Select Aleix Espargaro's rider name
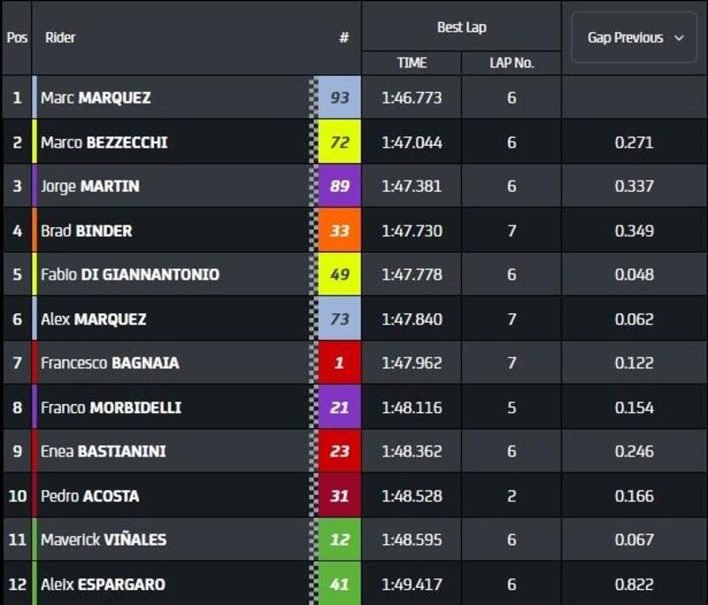Viewport: 708px width, 605px height. coord(103,584)
